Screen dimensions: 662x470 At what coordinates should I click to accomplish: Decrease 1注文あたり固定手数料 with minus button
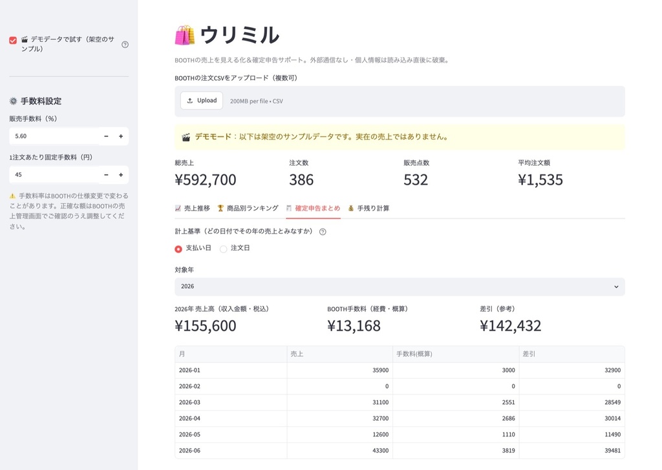pos(107,174)
